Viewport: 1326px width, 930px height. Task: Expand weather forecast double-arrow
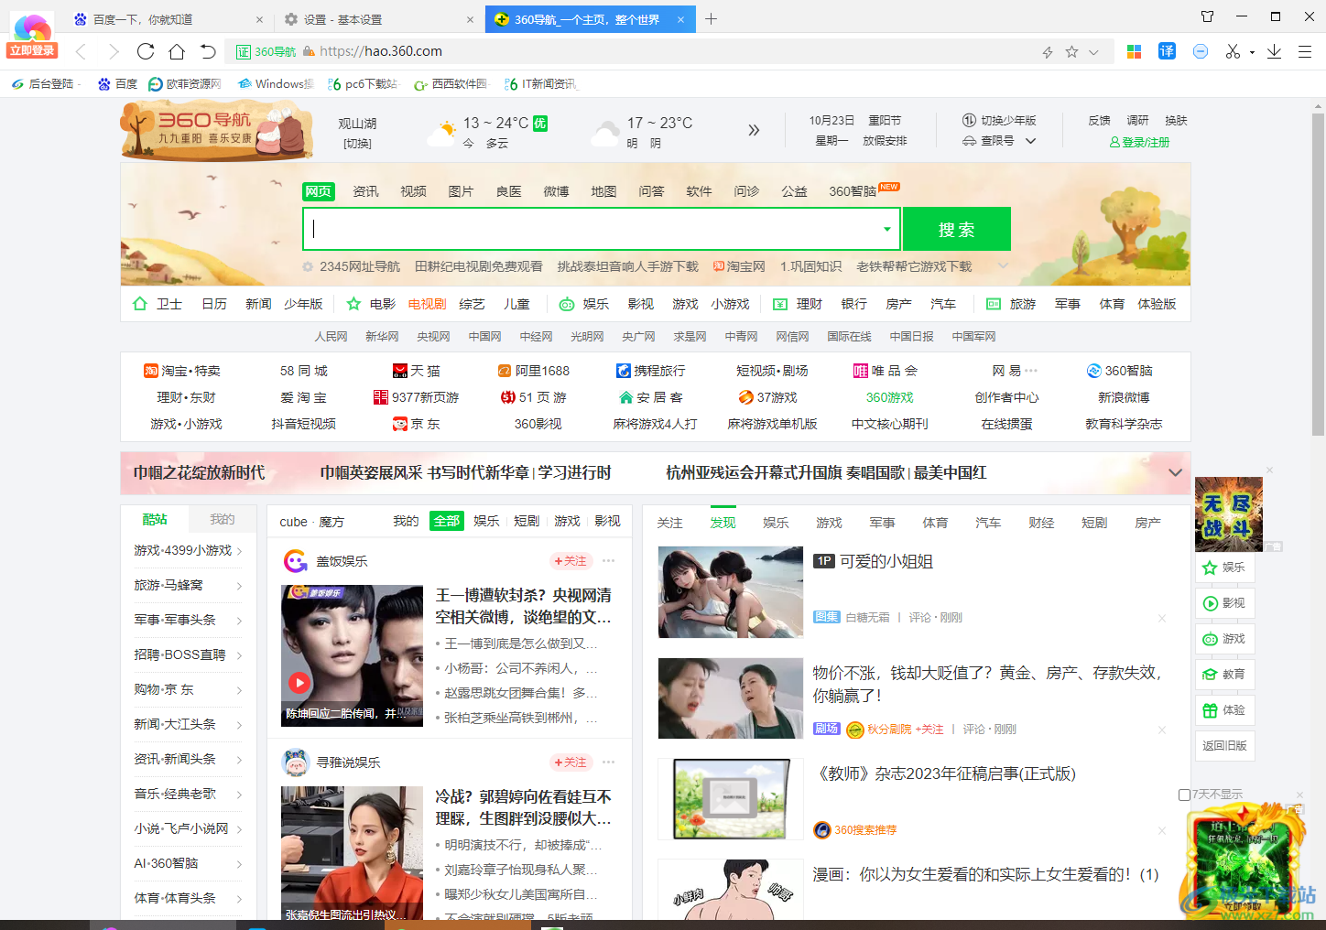pyautogui.click(x=754, y=130)
